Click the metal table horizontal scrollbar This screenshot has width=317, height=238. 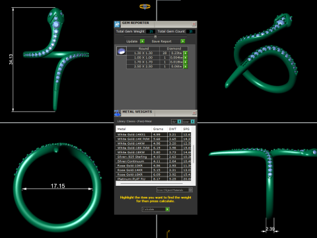[x=151, y=183]
